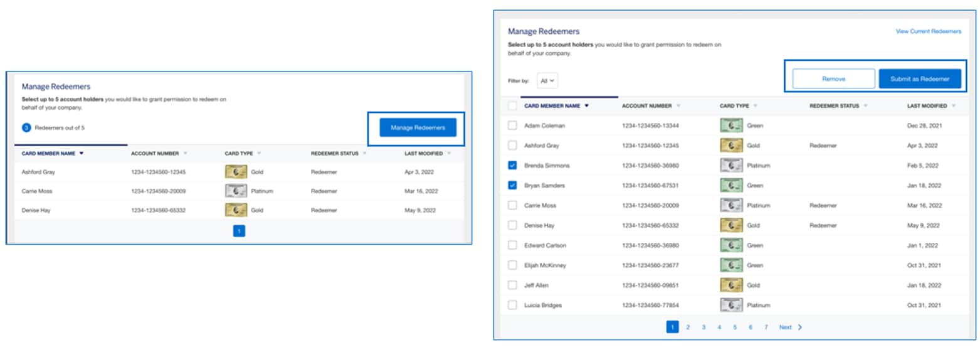
Task: Open the Filter by All dropdown
Action: click(x=547, y=81)
